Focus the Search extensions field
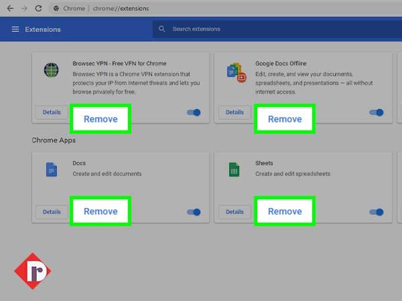This screenshot has width=402, height=301. click(x=277, y=29)
